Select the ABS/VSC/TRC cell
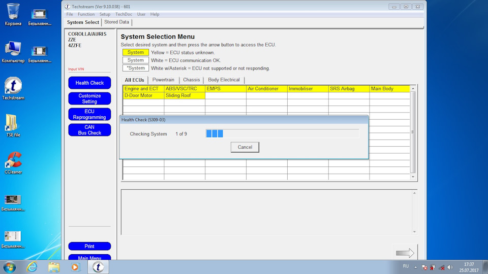488x274 pixels. [185, 88]
